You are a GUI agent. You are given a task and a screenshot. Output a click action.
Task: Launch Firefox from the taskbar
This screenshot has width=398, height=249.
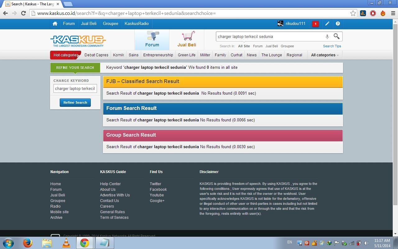click(x=28, y=243)
